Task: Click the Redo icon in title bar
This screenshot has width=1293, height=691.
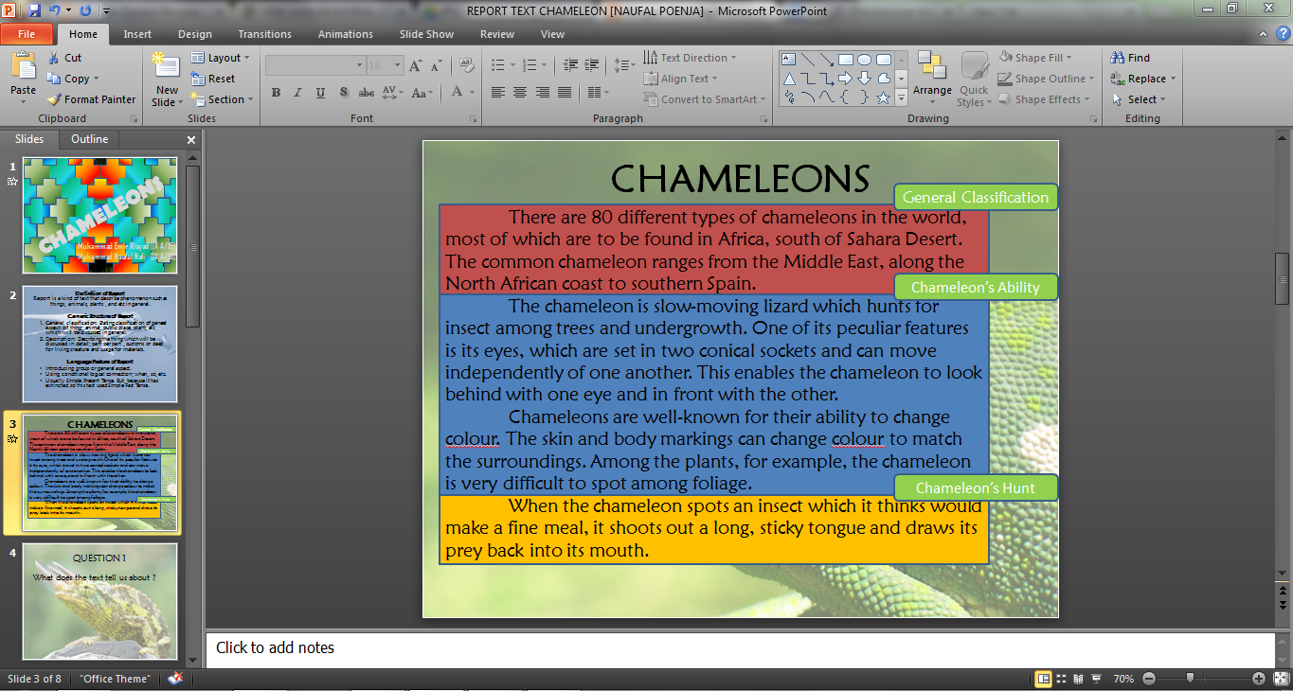Action: [85, 10]
